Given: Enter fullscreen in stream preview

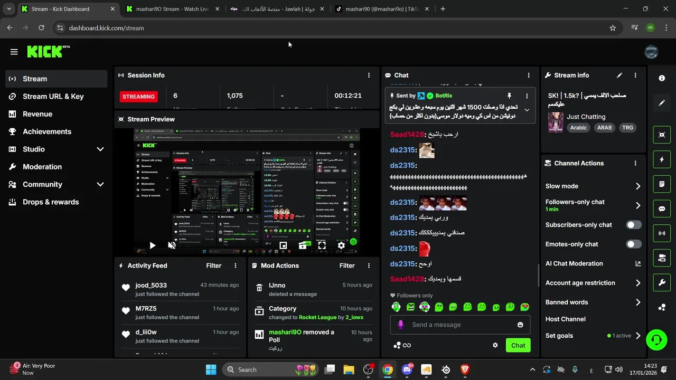Looking at the screenshot, I should click(x=322, y=245).
